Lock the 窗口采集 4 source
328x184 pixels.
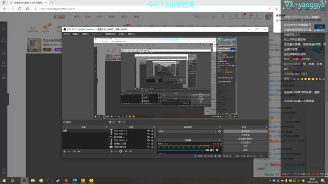click(152, 137)
